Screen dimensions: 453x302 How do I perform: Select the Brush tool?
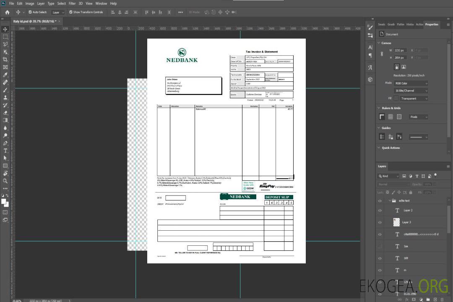tap(5, 90)
